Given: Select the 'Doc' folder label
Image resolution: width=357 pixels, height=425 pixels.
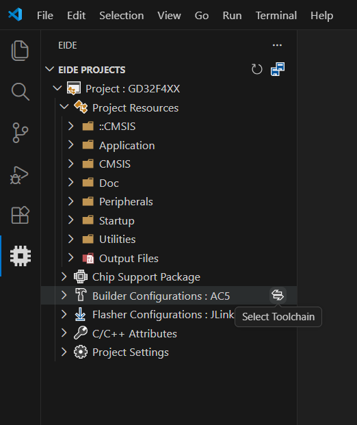Looking at the screenshot, I should (x=109, y=183).
